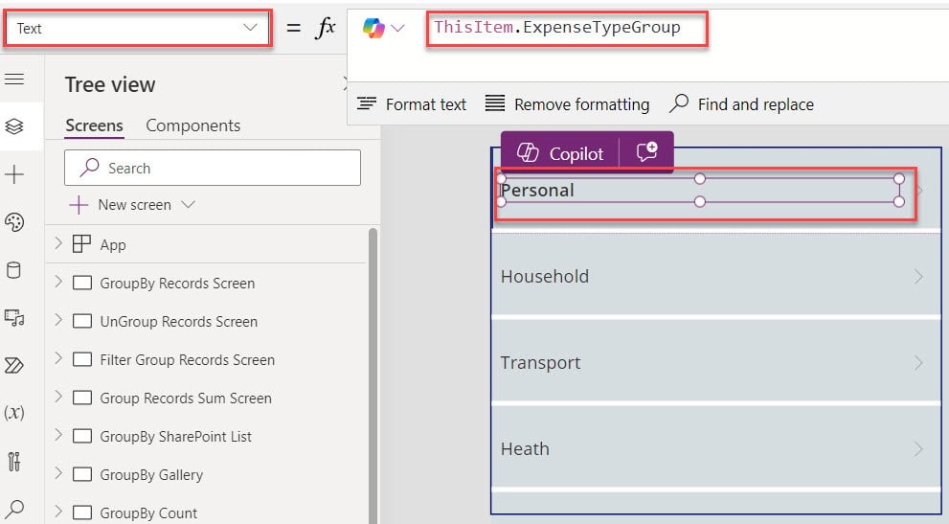Click GroupBy Records Screen icon
The image size is (949, 524).
tap(81, 283)
